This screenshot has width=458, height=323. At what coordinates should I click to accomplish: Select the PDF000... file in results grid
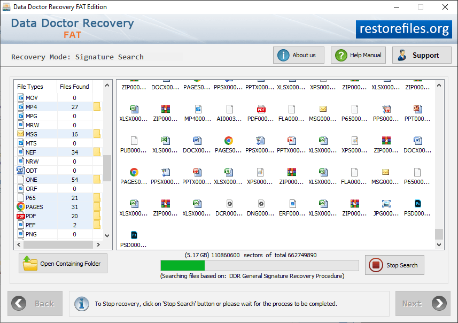261,113
